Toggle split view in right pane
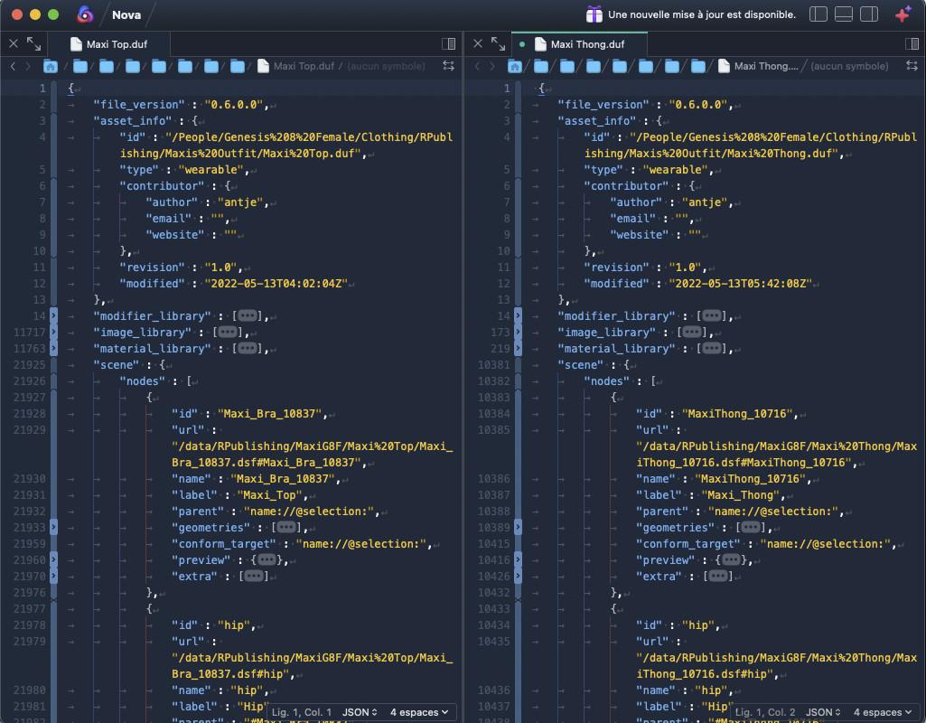The width and height of the screenshot is (926, 723). (912, 43)
